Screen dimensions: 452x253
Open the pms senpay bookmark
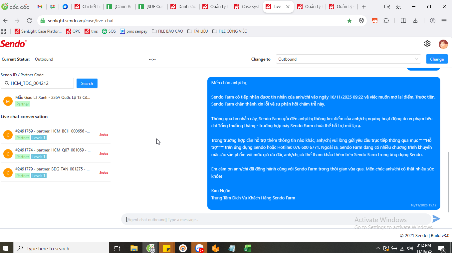(x=133, y=31)
